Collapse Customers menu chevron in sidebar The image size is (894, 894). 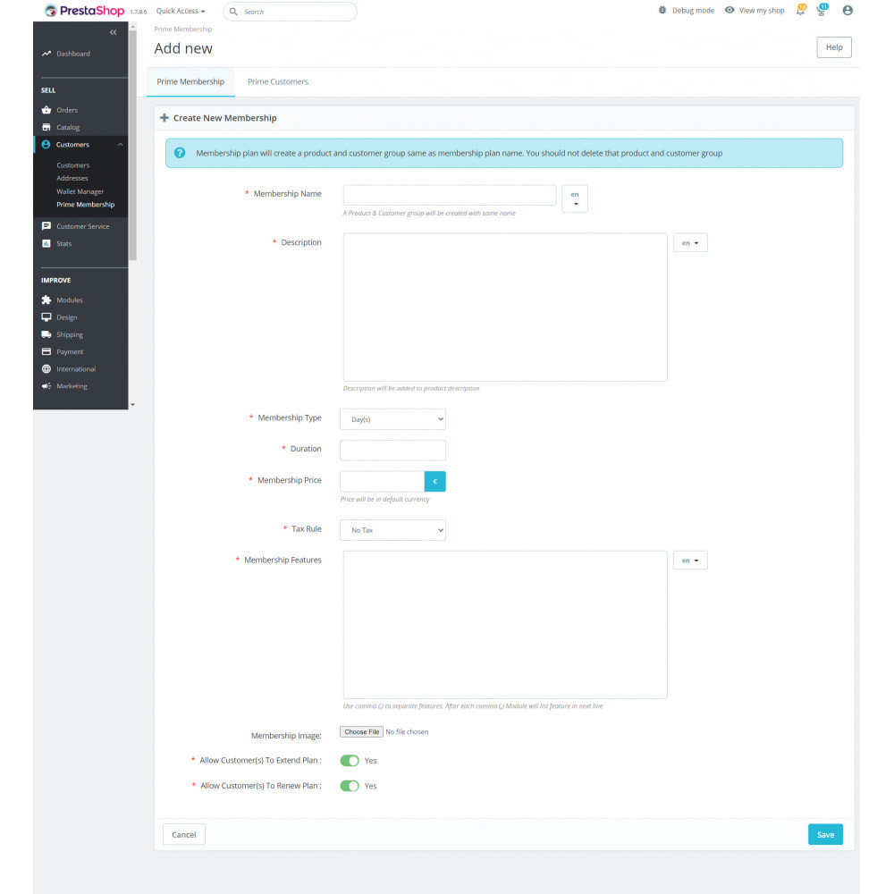[121, 145]
